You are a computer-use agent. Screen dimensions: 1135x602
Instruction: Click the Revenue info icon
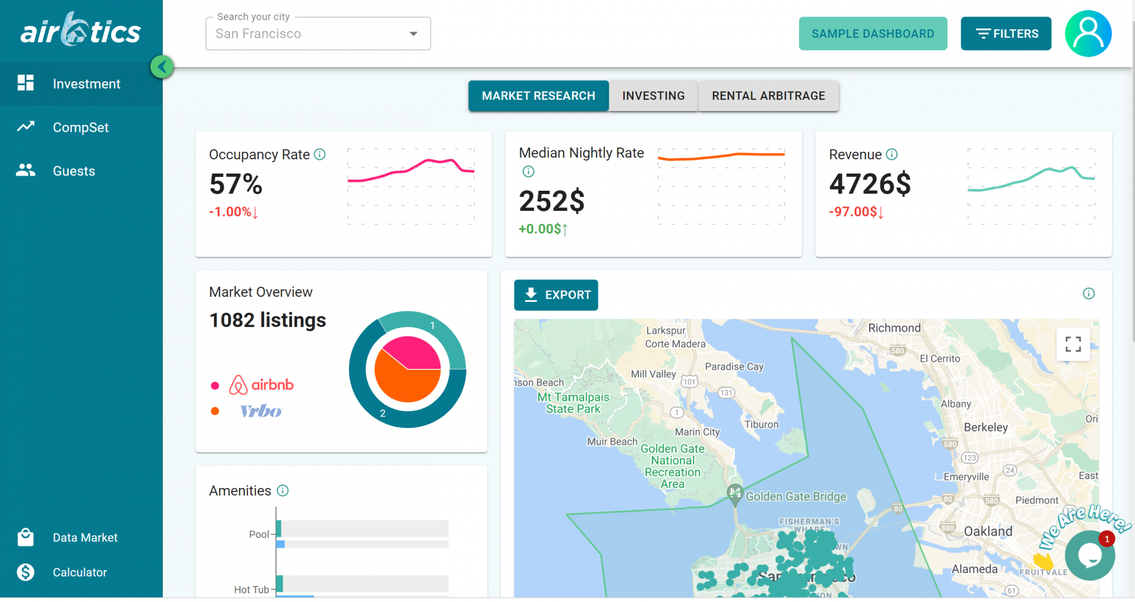click(x=891, y=154)
